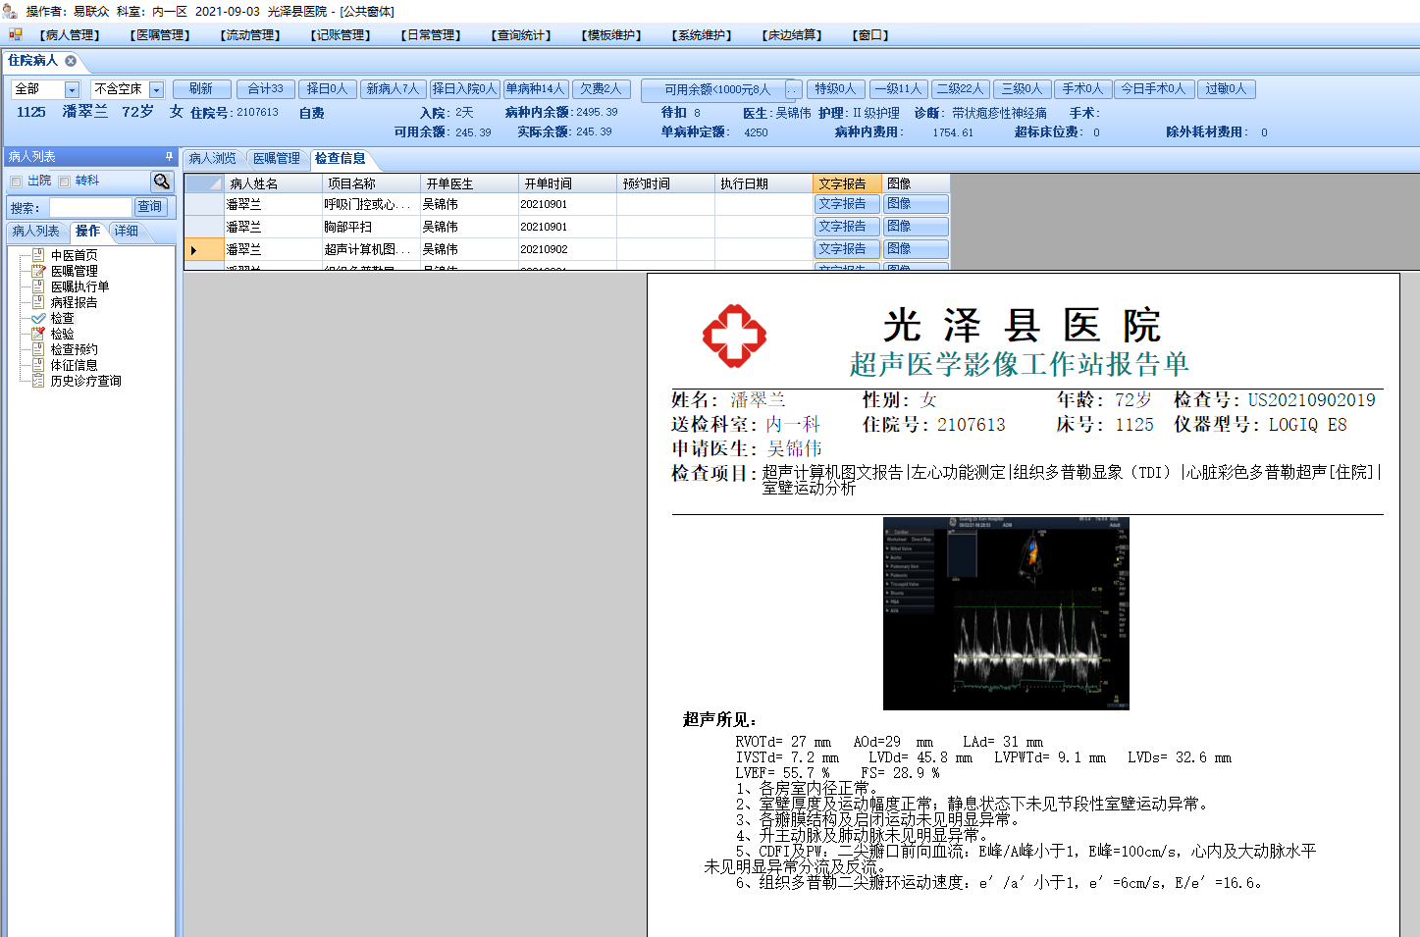This screenshot has height=937, width=1420.
Task: Open the 全部 dropdown arrow
Action: [72, 89]
